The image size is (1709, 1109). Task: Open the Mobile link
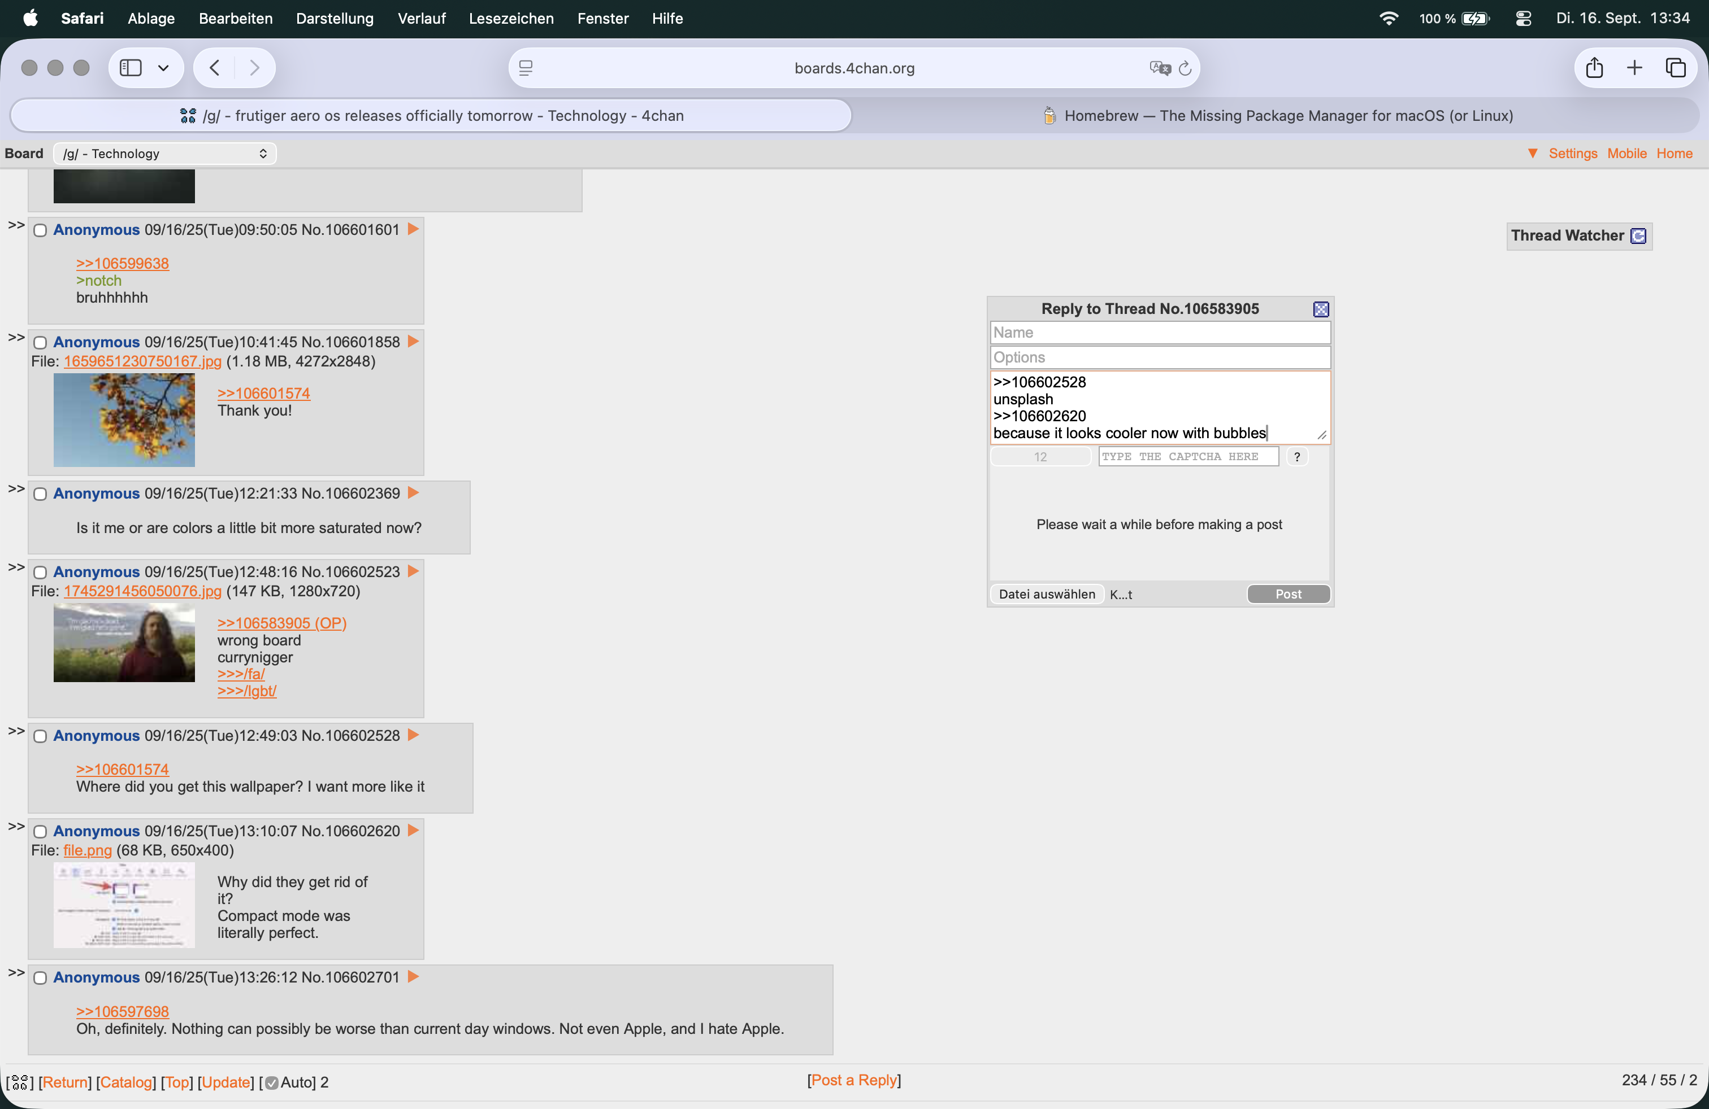(x=1626, y=154)
